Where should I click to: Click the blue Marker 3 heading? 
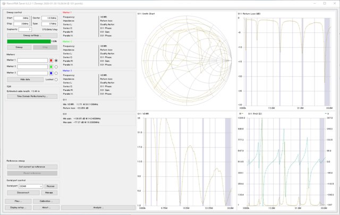pyautogui.click(x=67, y=71)
